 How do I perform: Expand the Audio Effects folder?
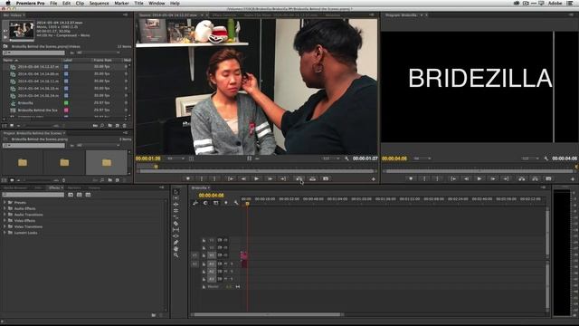pyautogui.click(x=5, y=208)
